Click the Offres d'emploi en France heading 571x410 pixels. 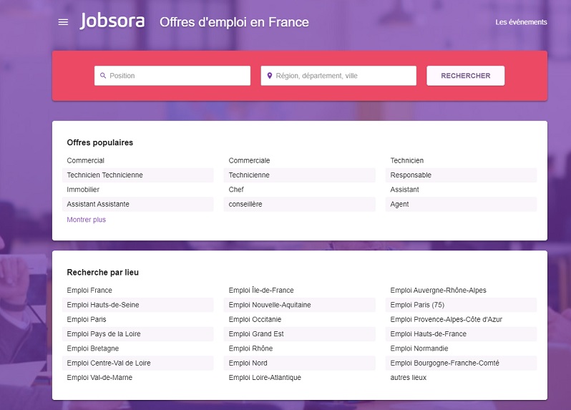(234, 22)
